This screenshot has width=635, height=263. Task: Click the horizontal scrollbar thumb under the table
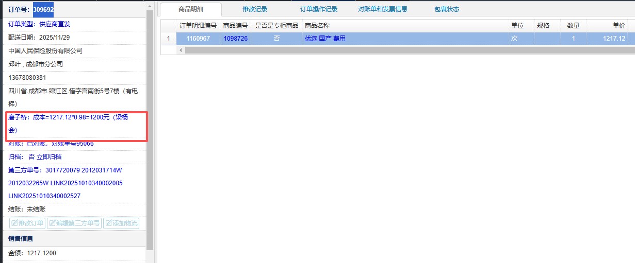[x=402, y=50]
